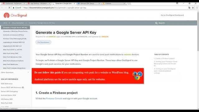Click the AMAZON tag in subtitle
Image resolution: width=199 pixels, height=112 pixels.
coord(105,37)
